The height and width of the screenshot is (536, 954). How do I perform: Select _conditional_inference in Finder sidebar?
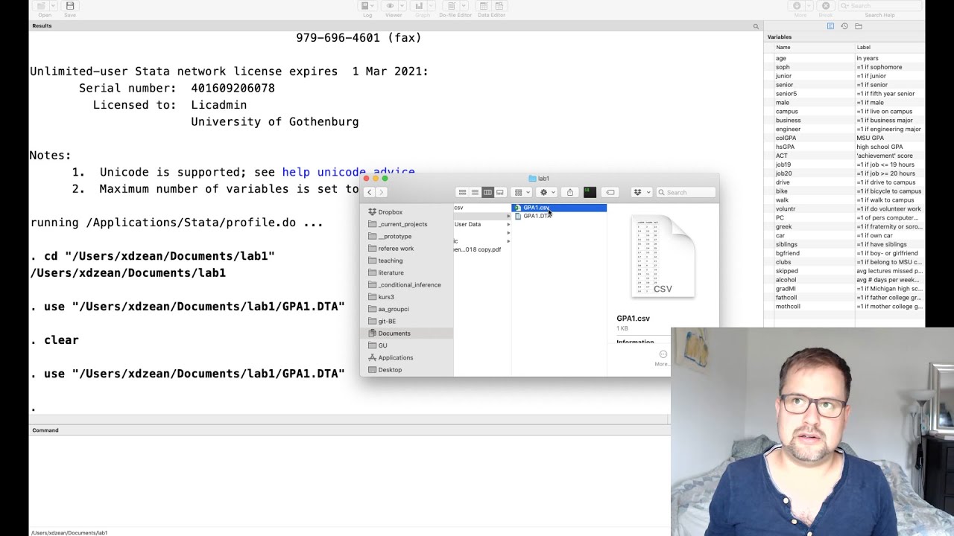[x=409, y=284]
